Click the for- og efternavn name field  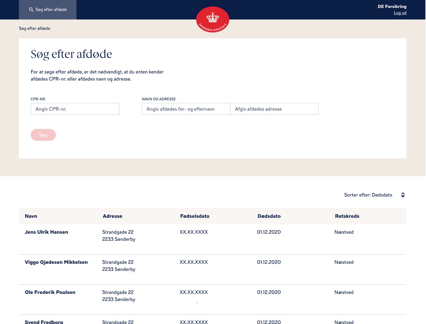pyautogui.click(x=186, y=109)
